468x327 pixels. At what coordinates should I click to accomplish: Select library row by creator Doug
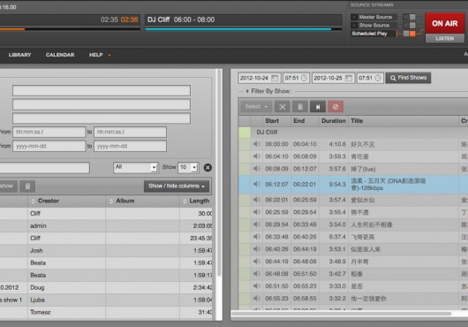pos(106,287)
